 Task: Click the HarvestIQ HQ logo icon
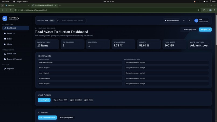pos(5,18)
